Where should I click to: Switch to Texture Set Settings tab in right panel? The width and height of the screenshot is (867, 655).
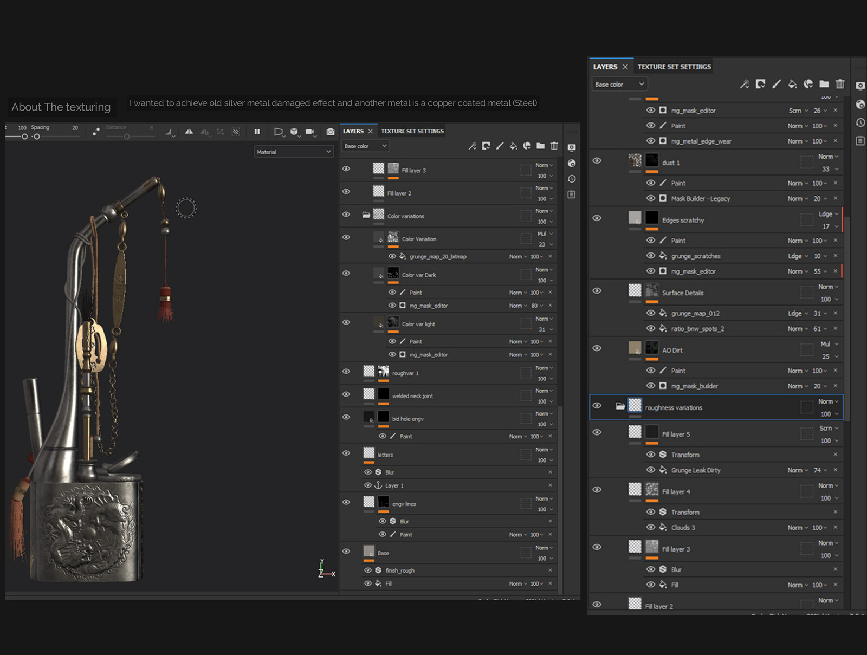click(x=674, y=67)
